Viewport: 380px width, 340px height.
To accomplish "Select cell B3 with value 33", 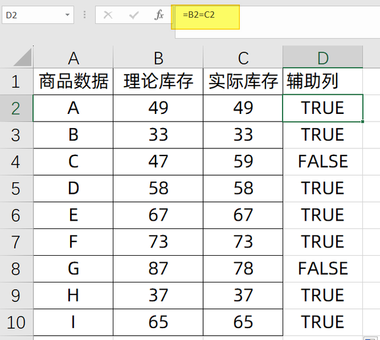I will coord(158,135).
